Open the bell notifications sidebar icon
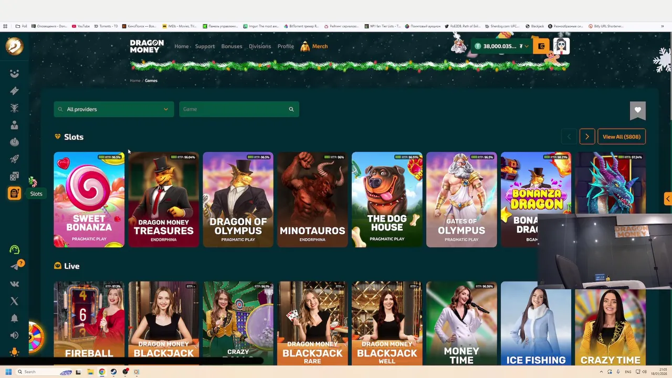 [14, 318]
